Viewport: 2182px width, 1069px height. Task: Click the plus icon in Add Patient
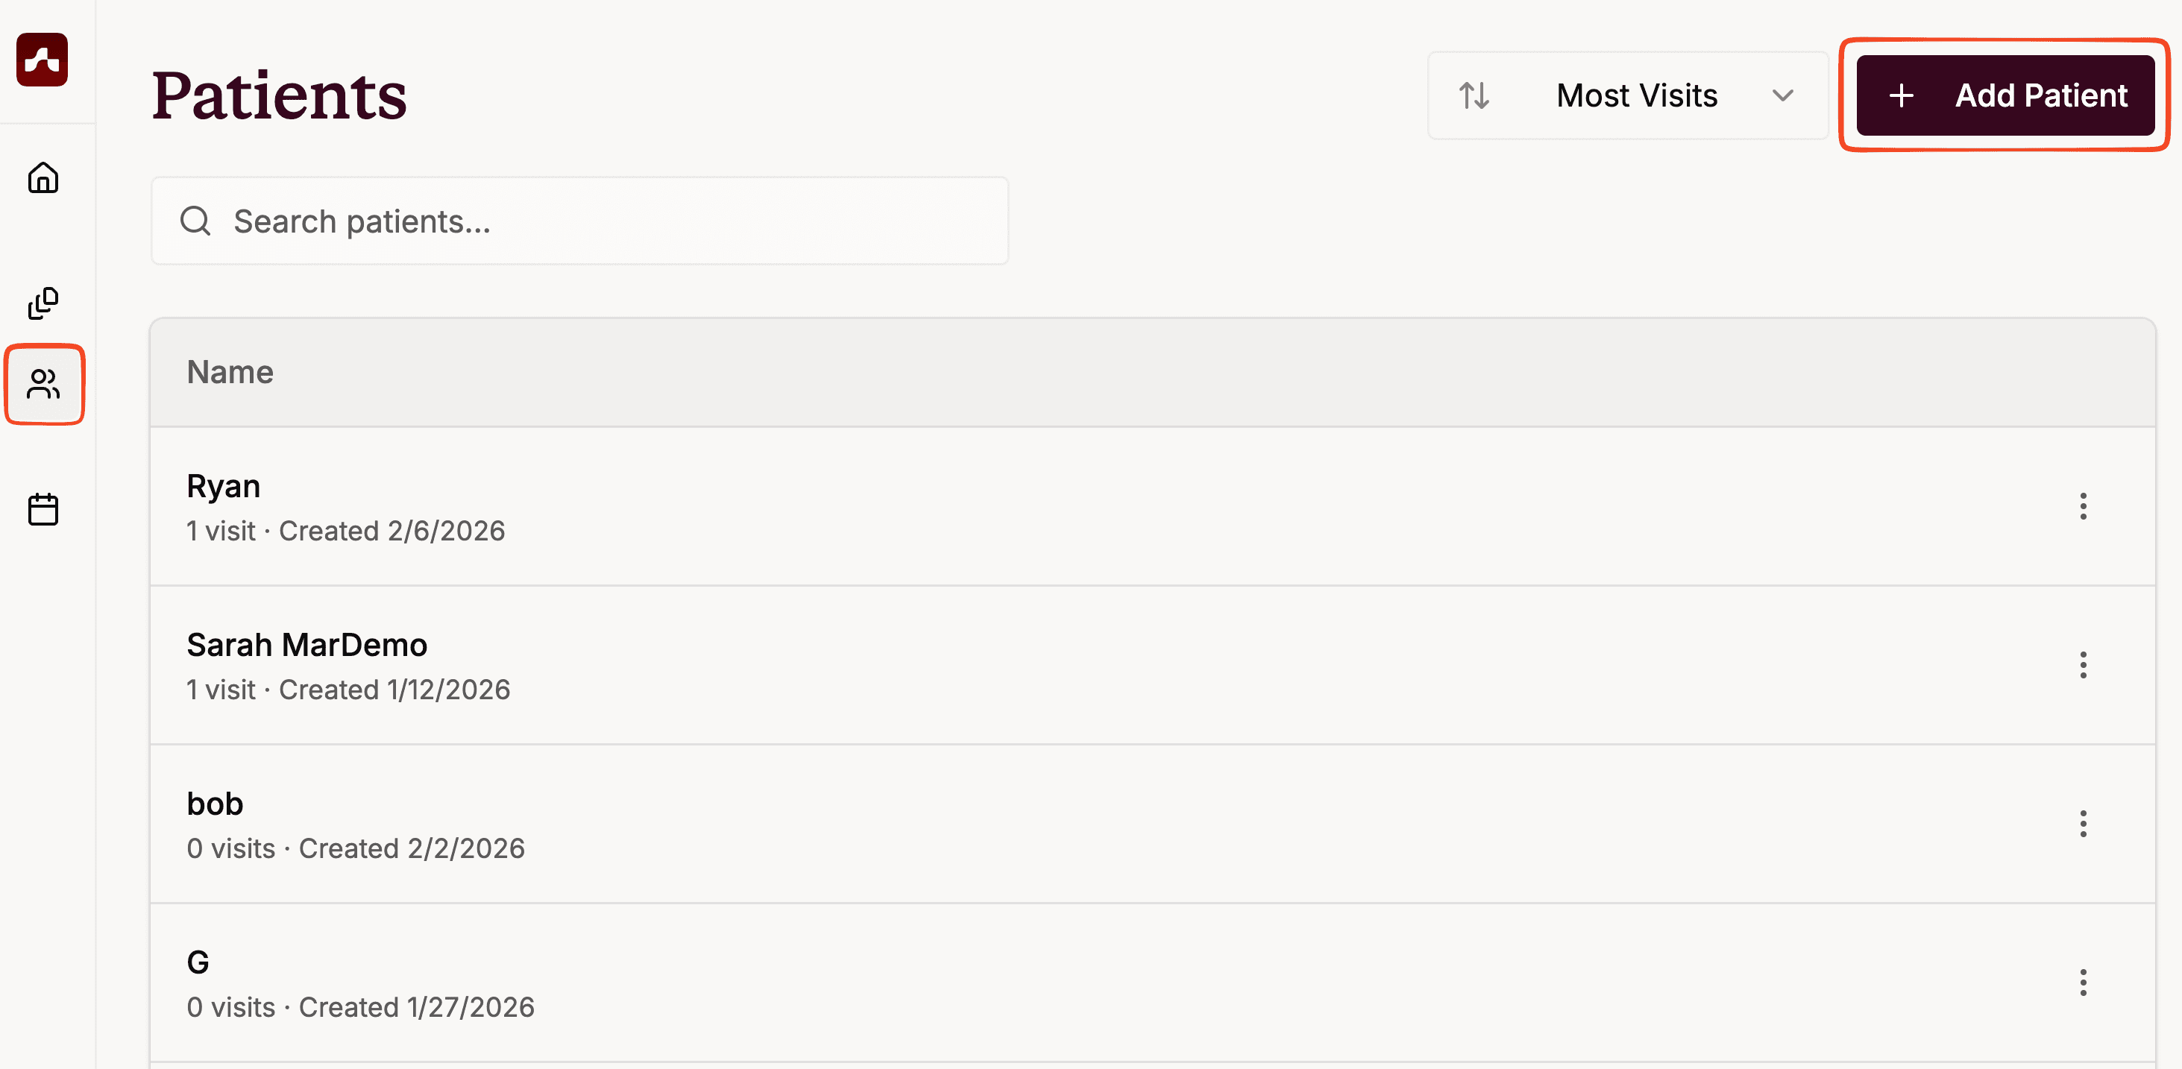tap(1902, 95)
